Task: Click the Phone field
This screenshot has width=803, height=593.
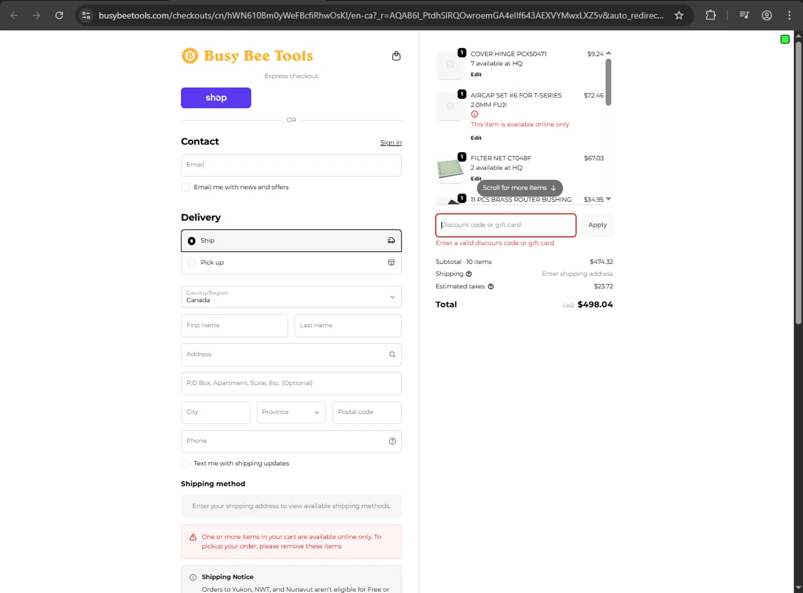Action: pos(291,441)
